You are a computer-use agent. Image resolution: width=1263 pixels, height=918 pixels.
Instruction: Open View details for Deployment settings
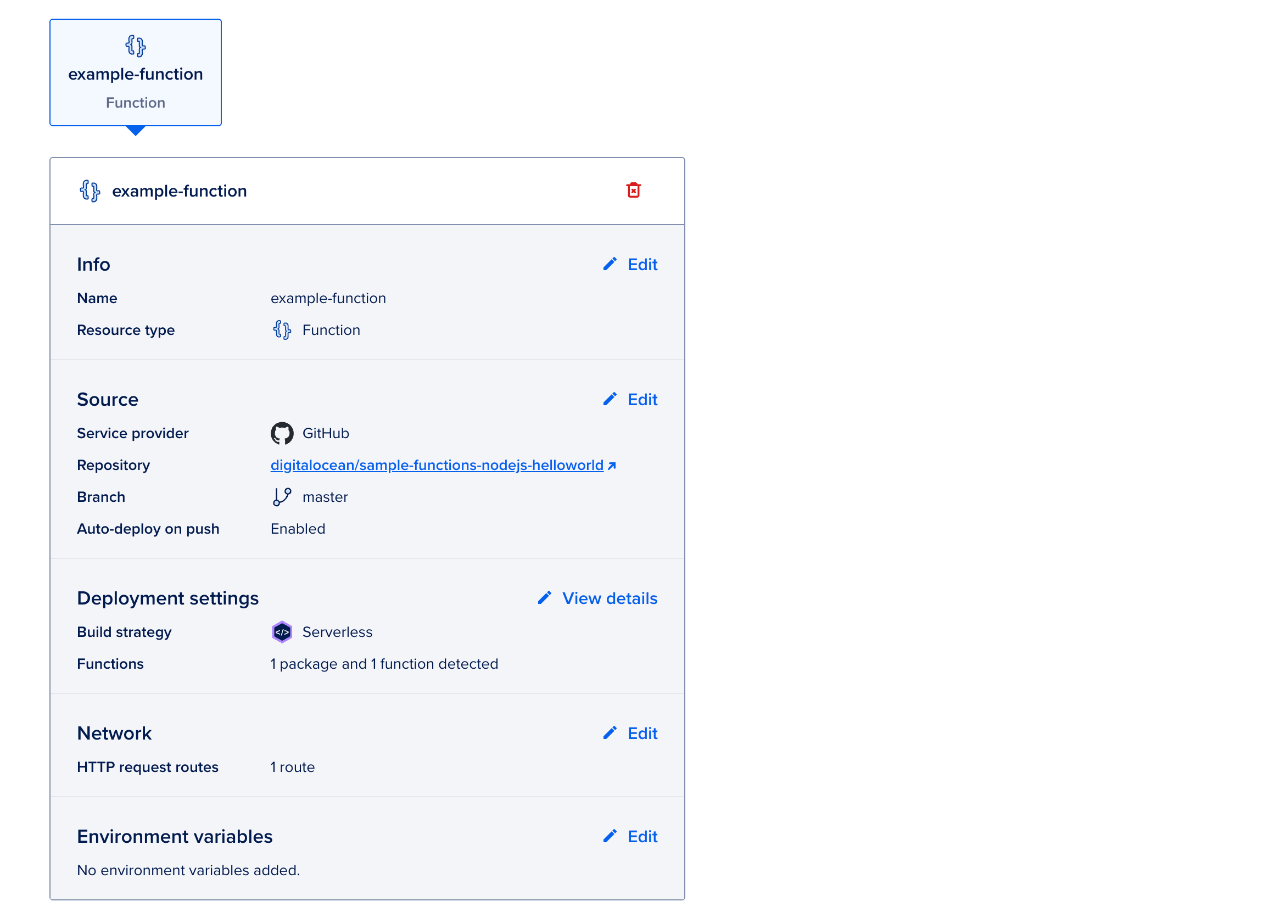[609, 598]
